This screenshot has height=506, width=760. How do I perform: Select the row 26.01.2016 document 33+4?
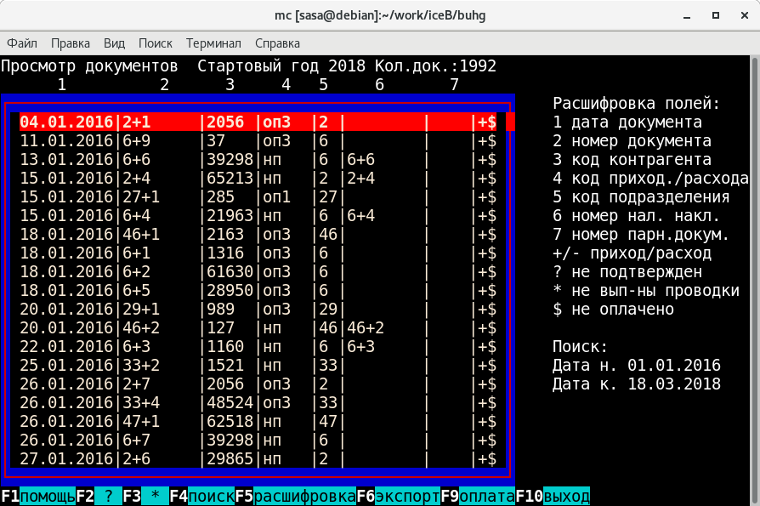pos(258,402)
